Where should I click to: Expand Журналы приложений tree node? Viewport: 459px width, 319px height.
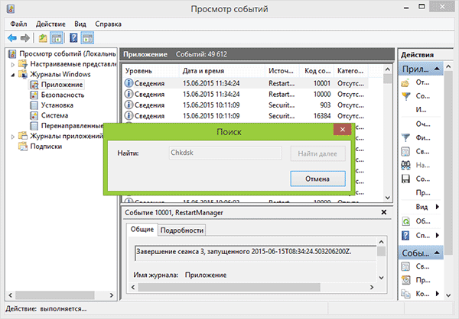coord(12,137)
